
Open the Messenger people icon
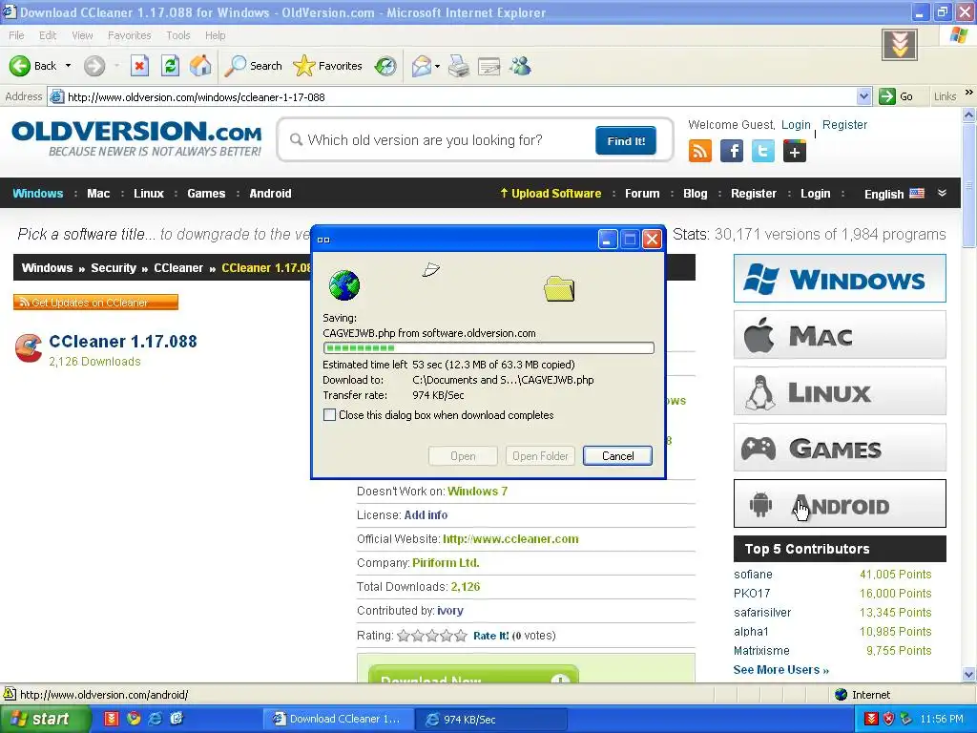click(520, 66)
